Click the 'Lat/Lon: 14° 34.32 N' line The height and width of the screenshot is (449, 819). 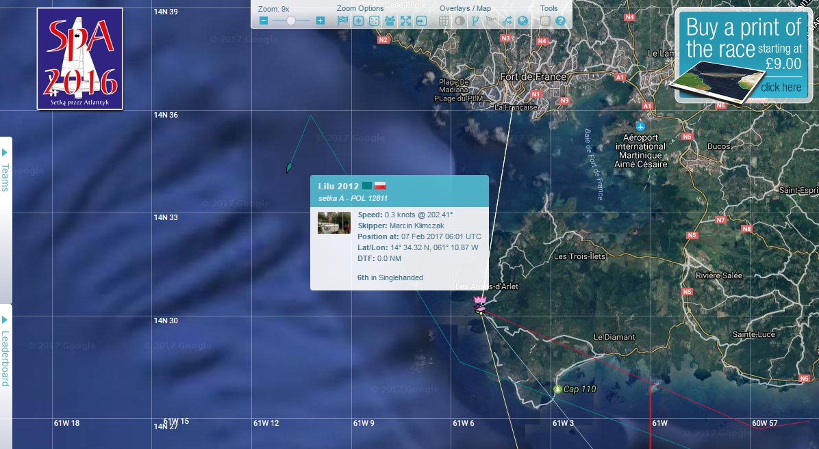tap(418, 247)
